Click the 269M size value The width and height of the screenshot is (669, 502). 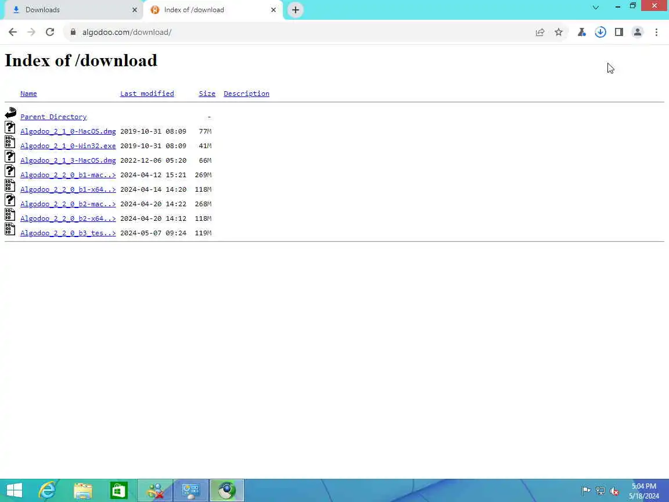tap(203, 174)
